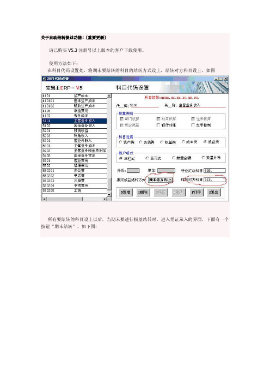270x383 pixels.
Task: Click the greyed 保存 button
Action: [161, 192]
